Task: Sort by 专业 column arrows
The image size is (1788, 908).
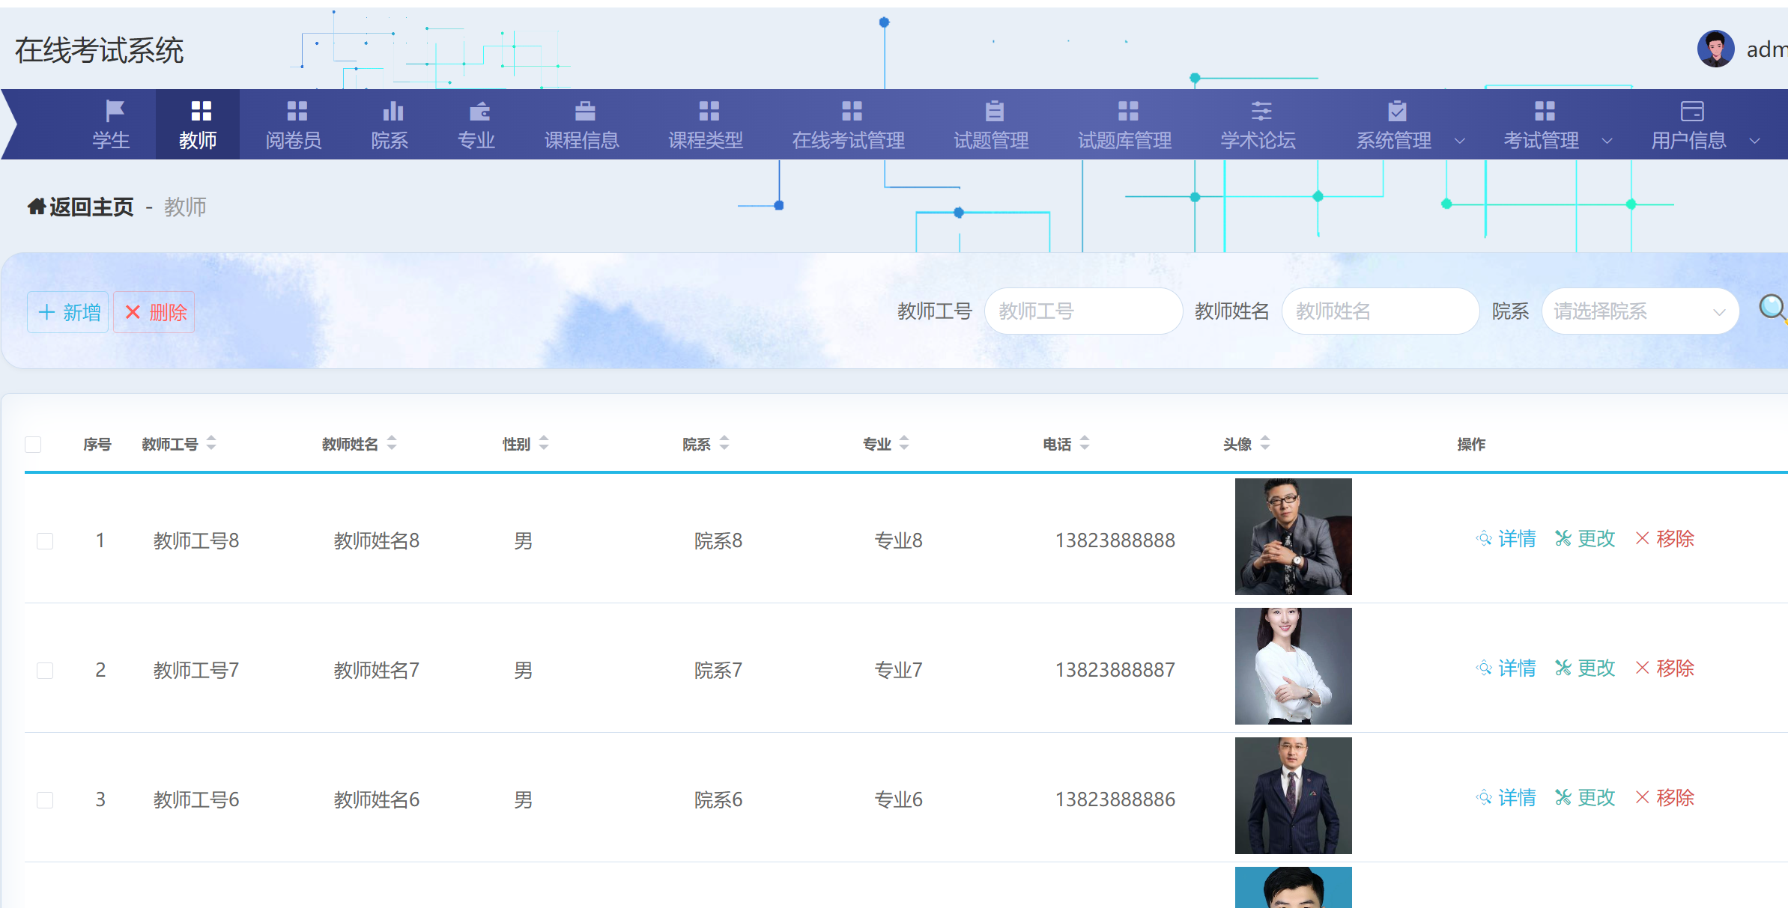Action: click(904, 443)
